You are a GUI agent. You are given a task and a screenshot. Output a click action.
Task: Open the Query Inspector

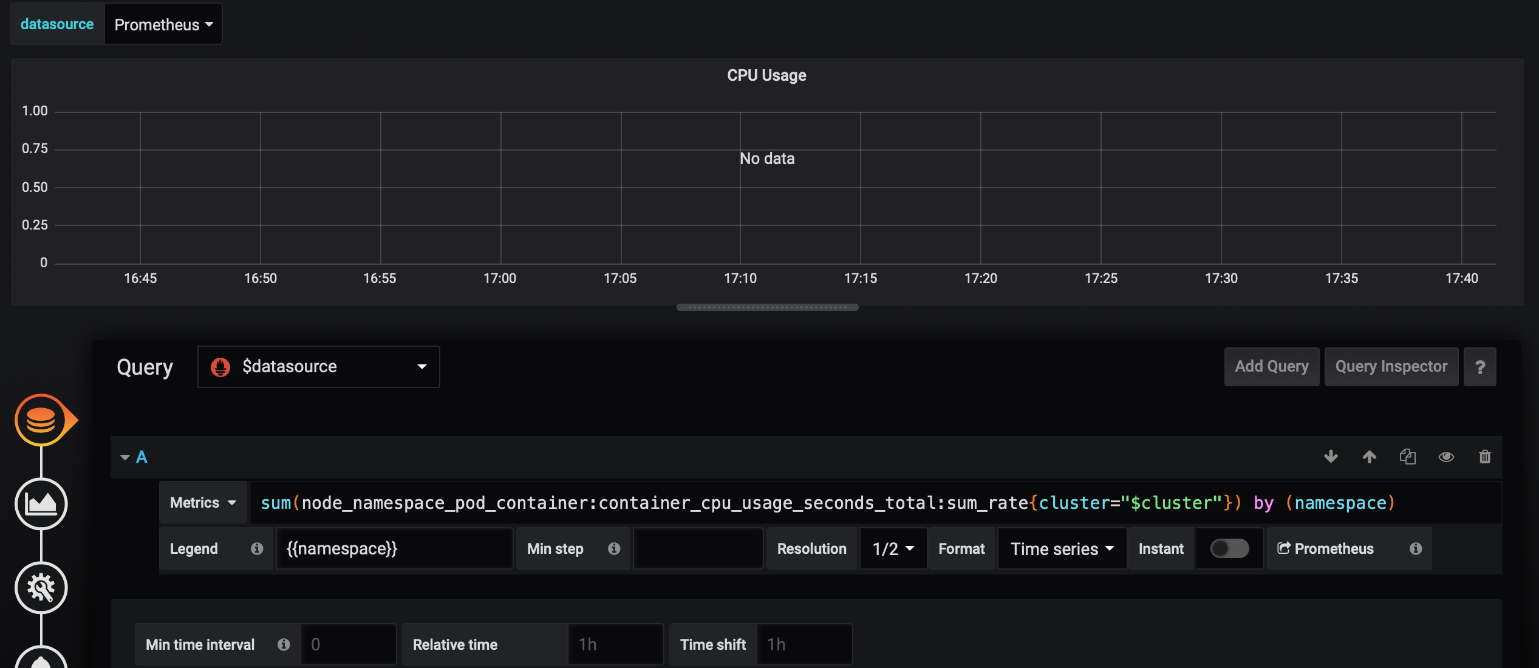[x=1390, y=366]
